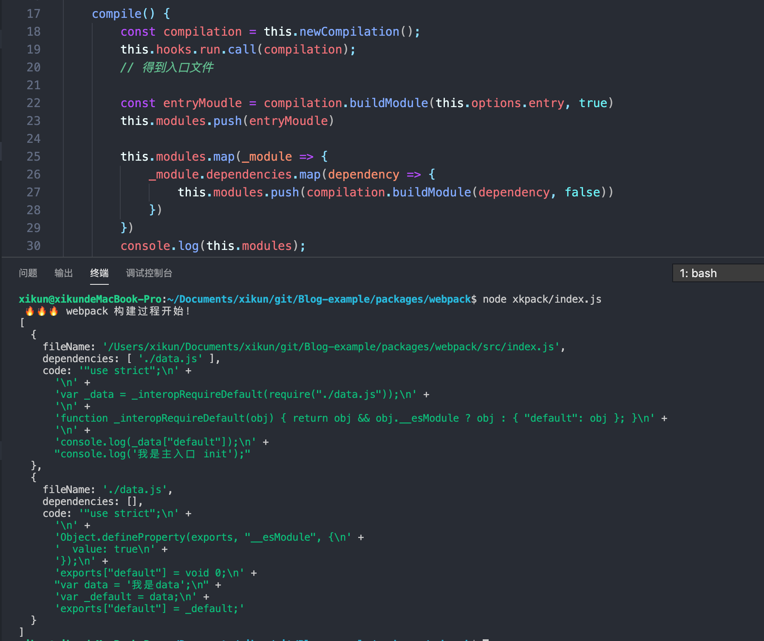This screenshot has height=641, width=764.
Task: Click newCompilation on line 18
Action: click(x=349, y=31)
